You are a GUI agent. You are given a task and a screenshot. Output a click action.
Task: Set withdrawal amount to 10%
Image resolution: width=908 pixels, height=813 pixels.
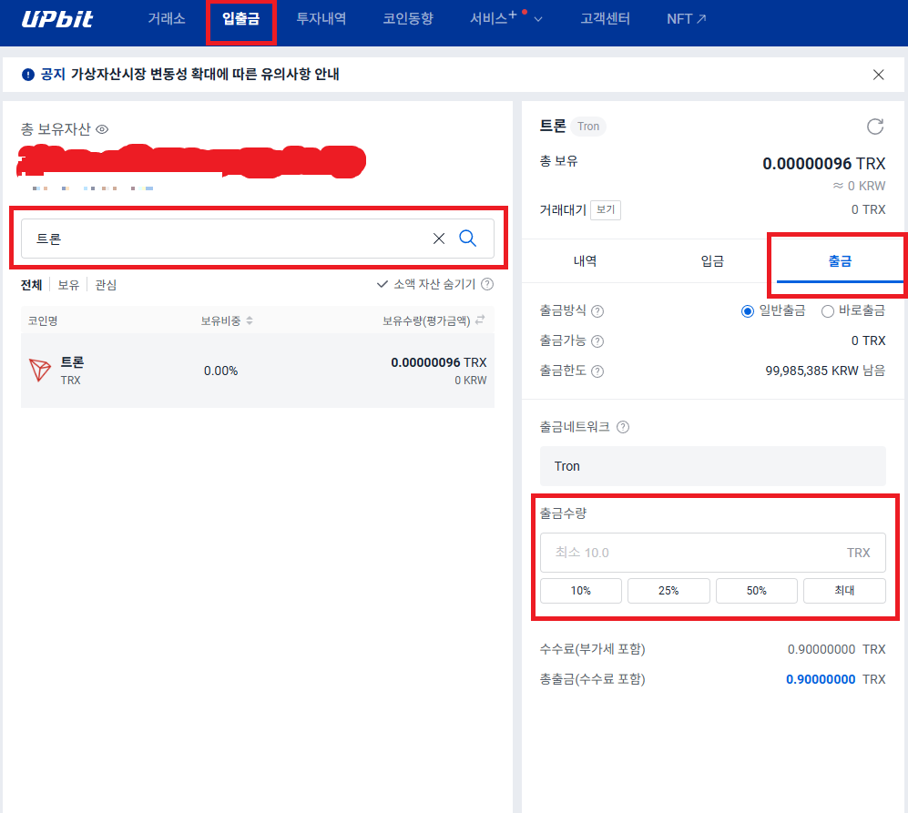coord(581,591)
